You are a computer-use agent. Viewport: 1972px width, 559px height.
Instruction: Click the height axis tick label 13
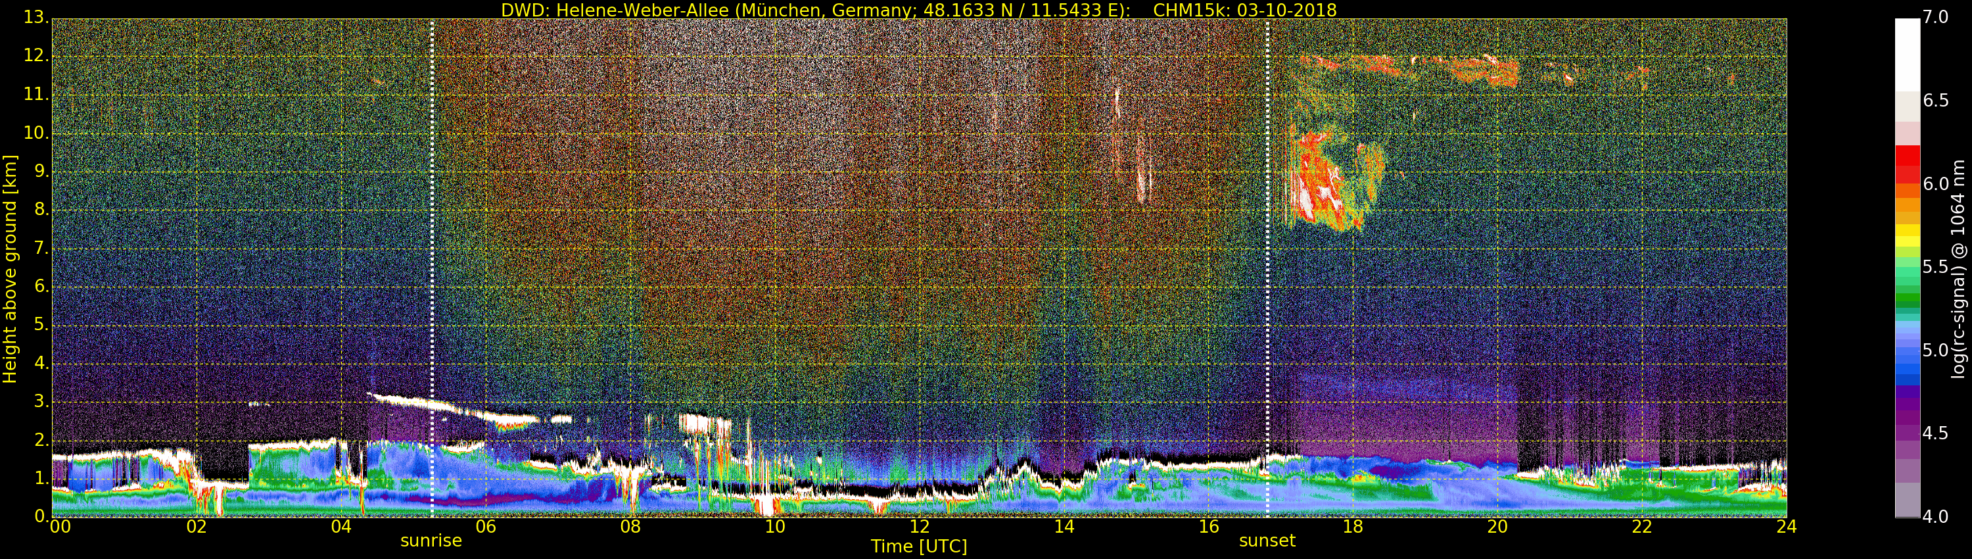click(x=35, y=18)
